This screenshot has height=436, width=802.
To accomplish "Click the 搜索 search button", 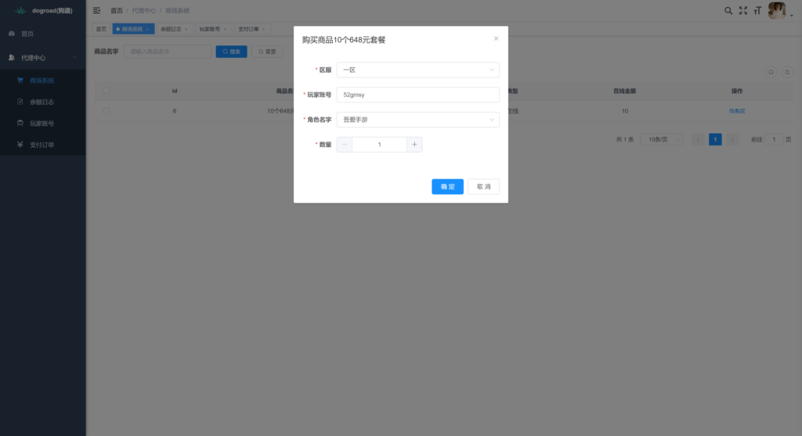I will (x=231, y=52).
